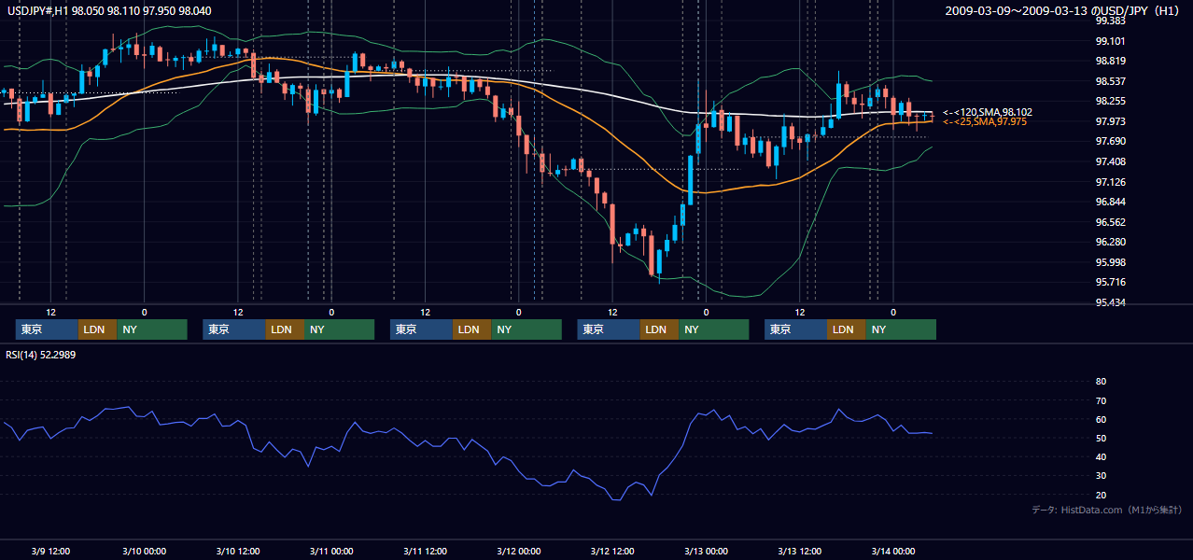Click RSI scale level 60
The width and height of the screenshot is (1193, 560).
1101,419
